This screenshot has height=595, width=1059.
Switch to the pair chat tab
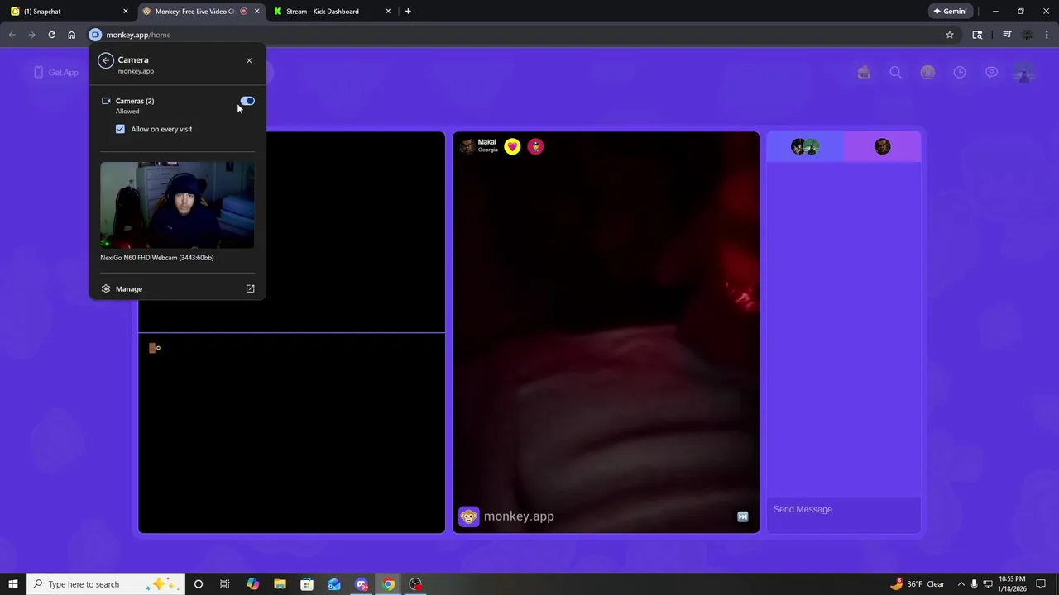[x=805, y=146]
